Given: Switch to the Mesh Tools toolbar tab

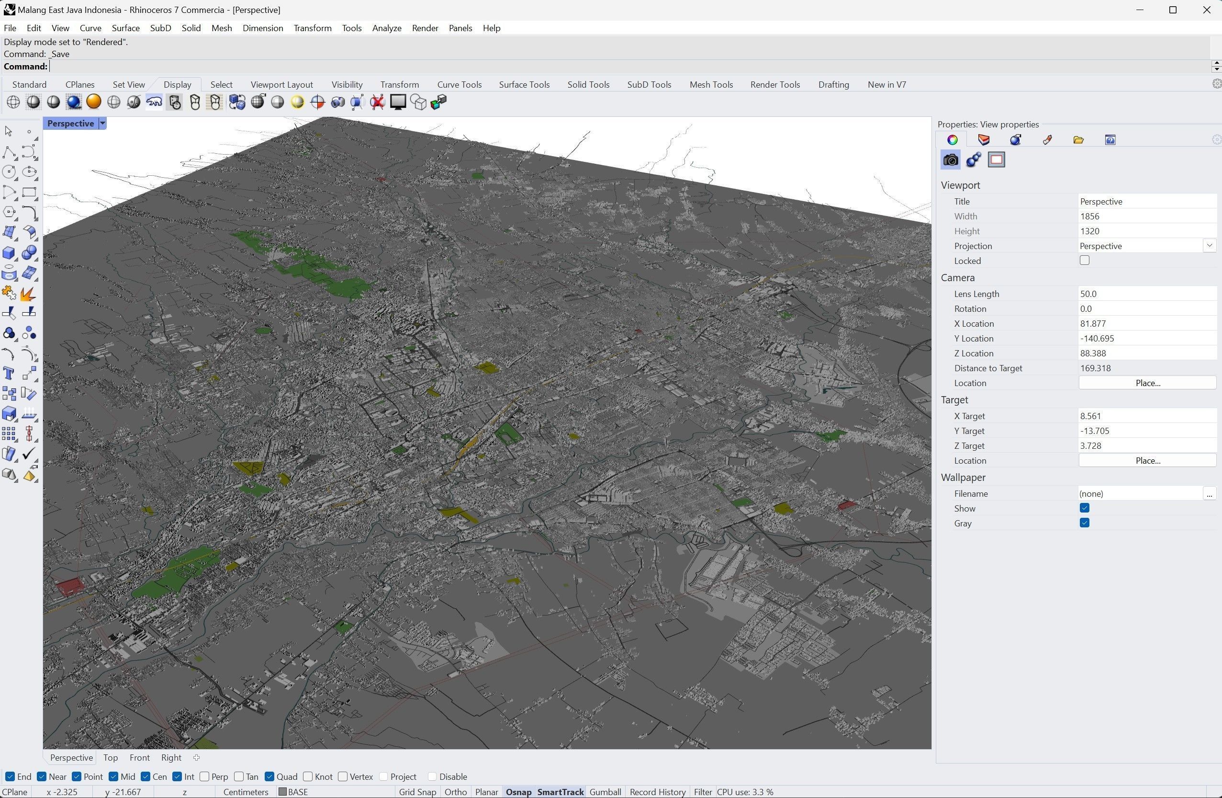Looking at the screenshot, I should [711, 84].
